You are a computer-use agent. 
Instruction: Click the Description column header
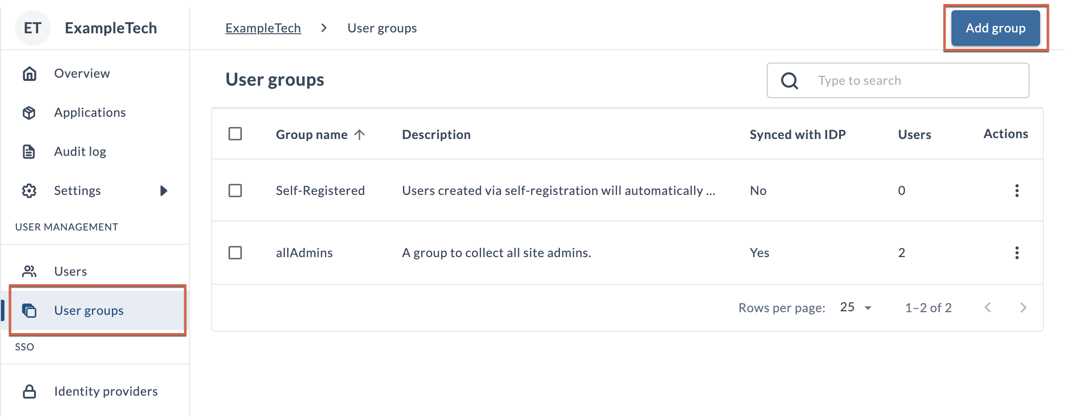[436, 135]
